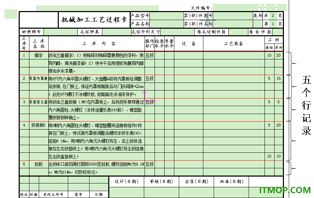The image size is (314, 198).
Task: Click the 每毛坯制件数 label
Action: coord(211,32)
